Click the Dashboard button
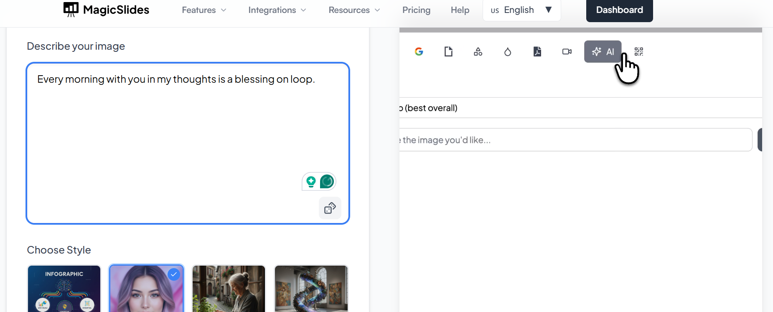The height and width of the screenshot is (312, 773). pos(619,10)
